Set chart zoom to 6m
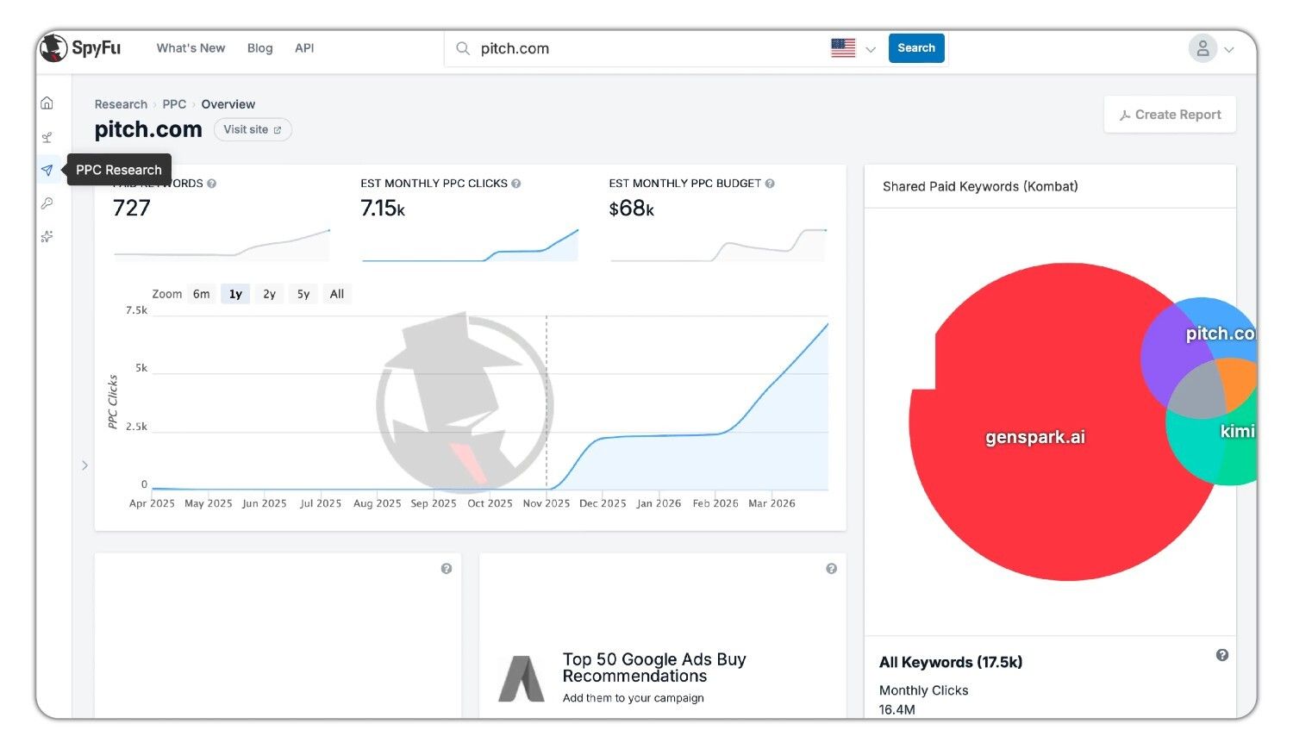 coord(202,294)
